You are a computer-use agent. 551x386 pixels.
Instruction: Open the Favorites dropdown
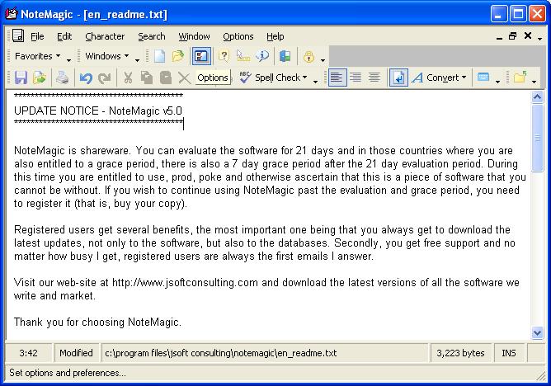(38, 56)
